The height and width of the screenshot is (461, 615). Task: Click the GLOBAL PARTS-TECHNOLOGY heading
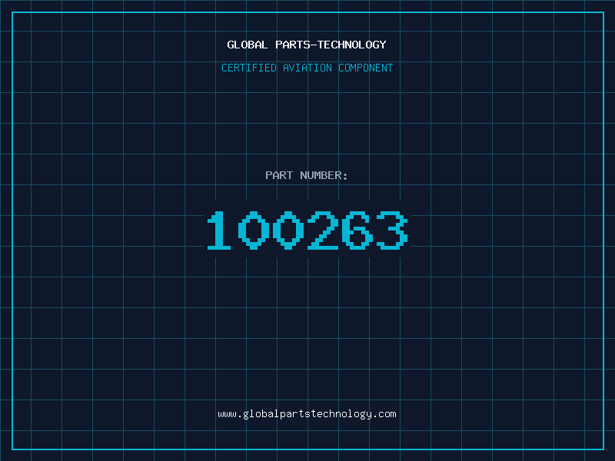tap(307, 45)
